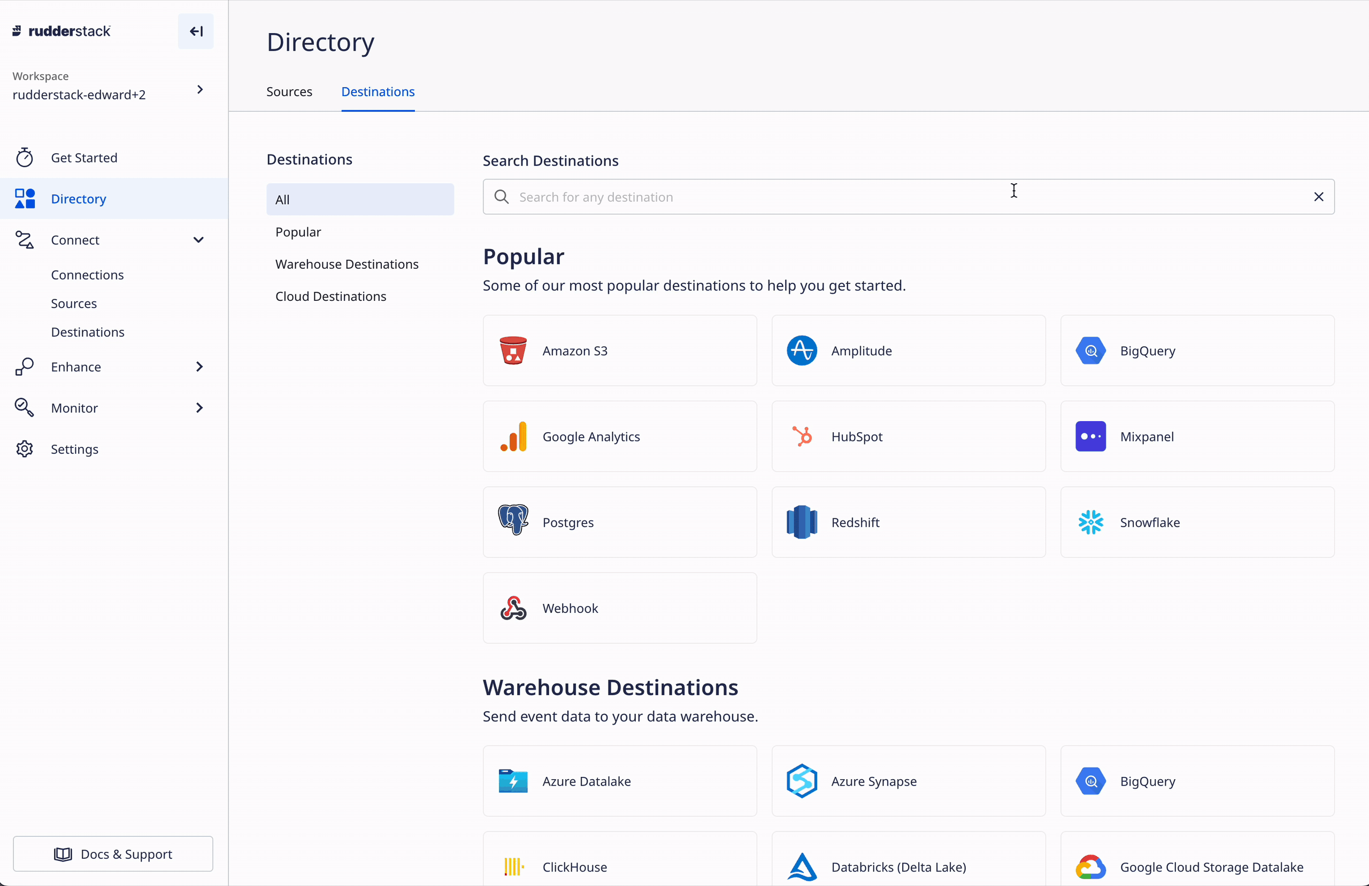Pick the Postgres elephant icon
This screenshot has height=886, width=1369.
pos(512,520)
